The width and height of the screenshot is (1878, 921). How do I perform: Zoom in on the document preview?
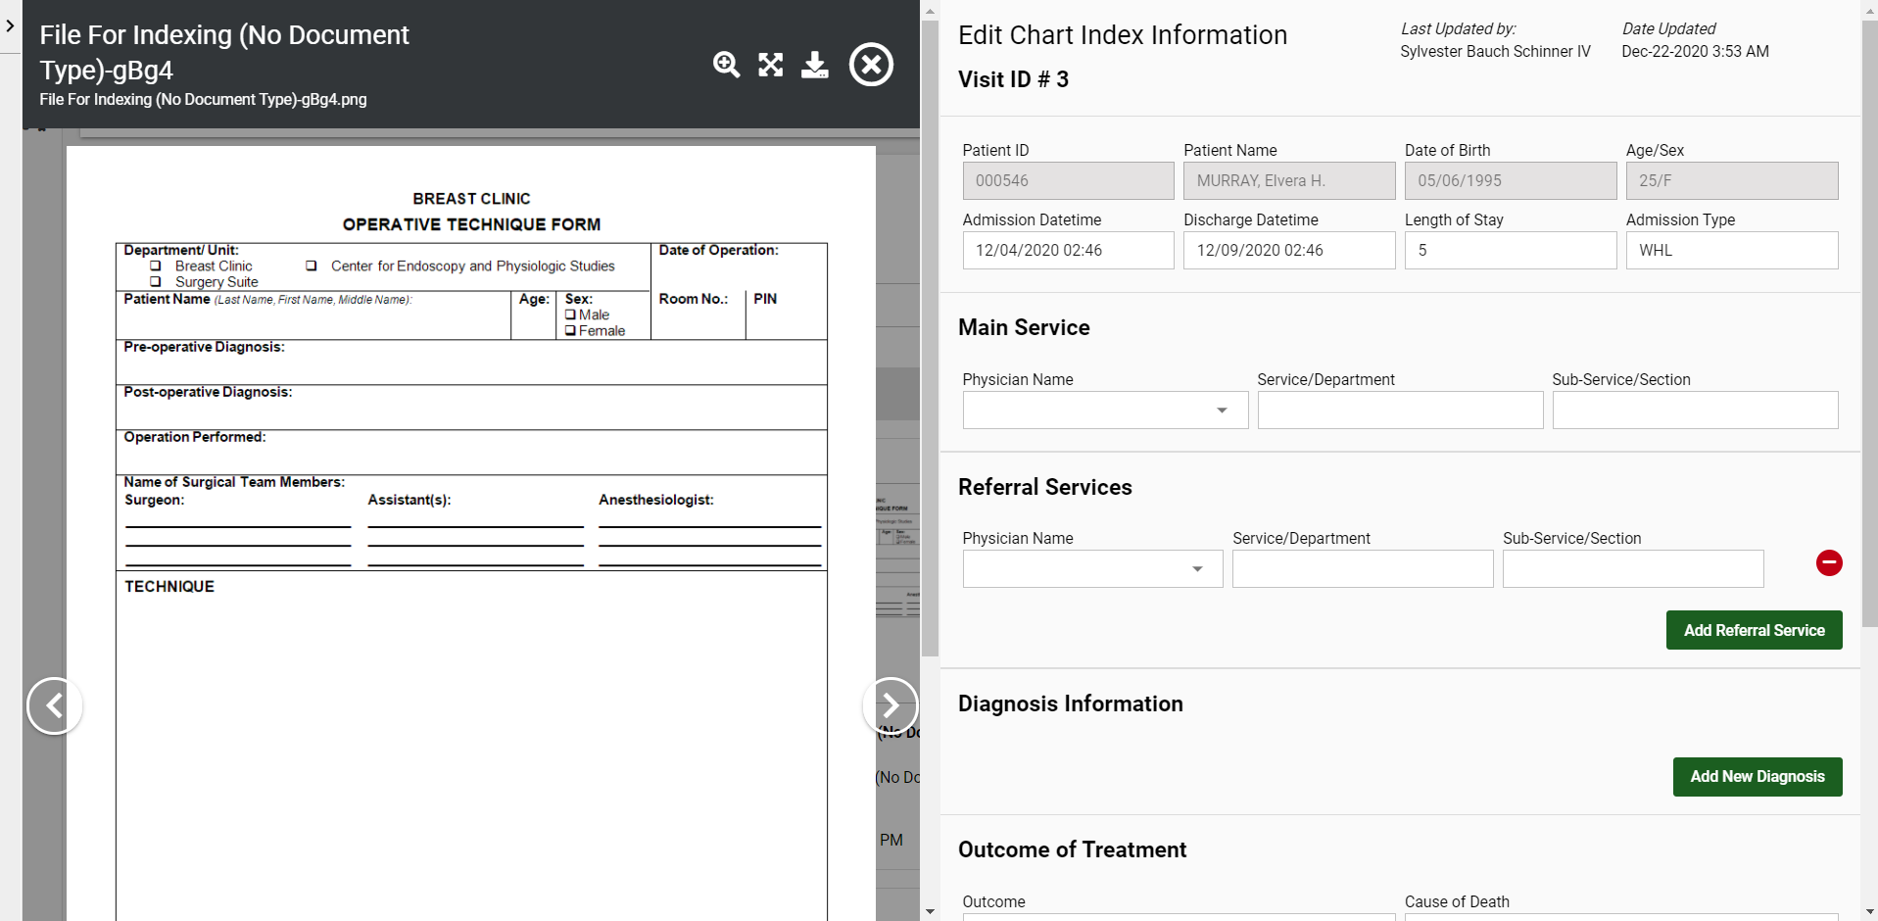(x=726, y=65)
